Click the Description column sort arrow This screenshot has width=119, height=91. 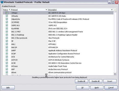click(112, 10)
